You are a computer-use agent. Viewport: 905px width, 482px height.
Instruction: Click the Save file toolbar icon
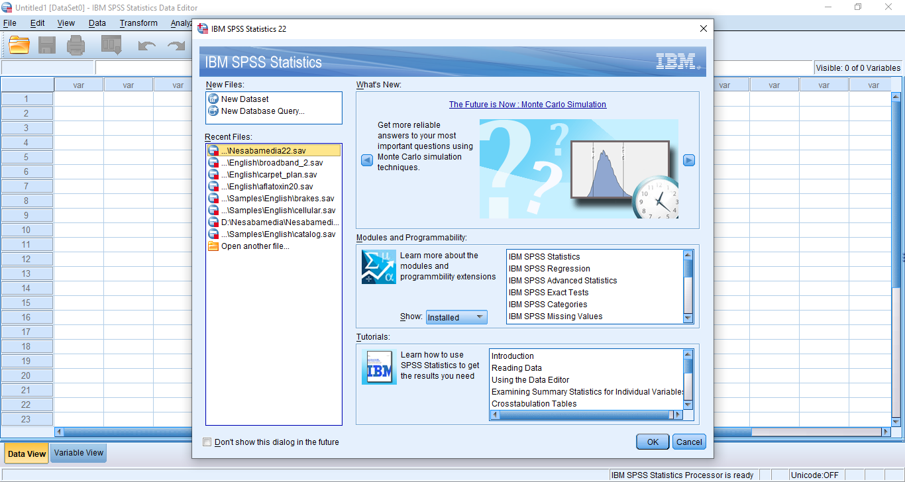pyautogui.click(x=47, y=45)
